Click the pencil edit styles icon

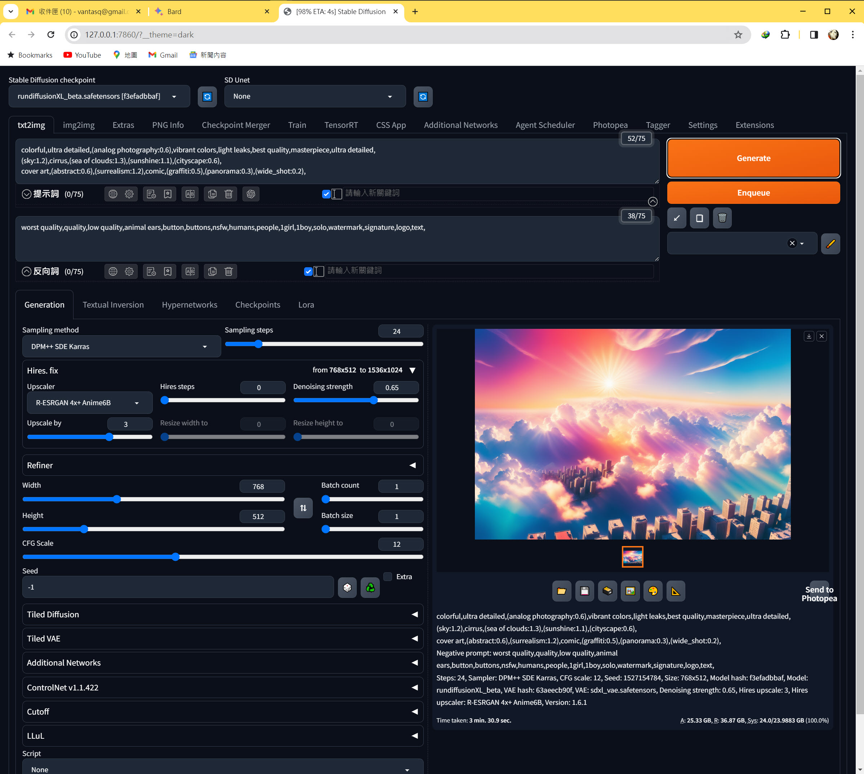tap(830, 244)
